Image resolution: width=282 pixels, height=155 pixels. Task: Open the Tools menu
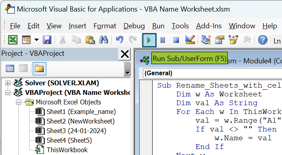click(180, 26)
